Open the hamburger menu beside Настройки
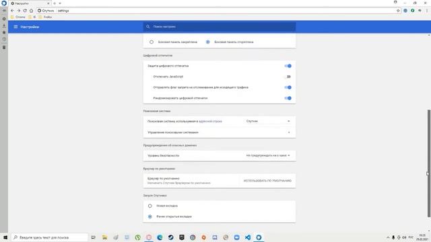Screen dimensions: 431x242 tap(15, 27)
